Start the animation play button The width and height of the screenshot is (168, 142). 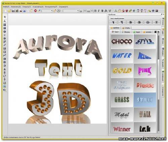coord(58,11)
